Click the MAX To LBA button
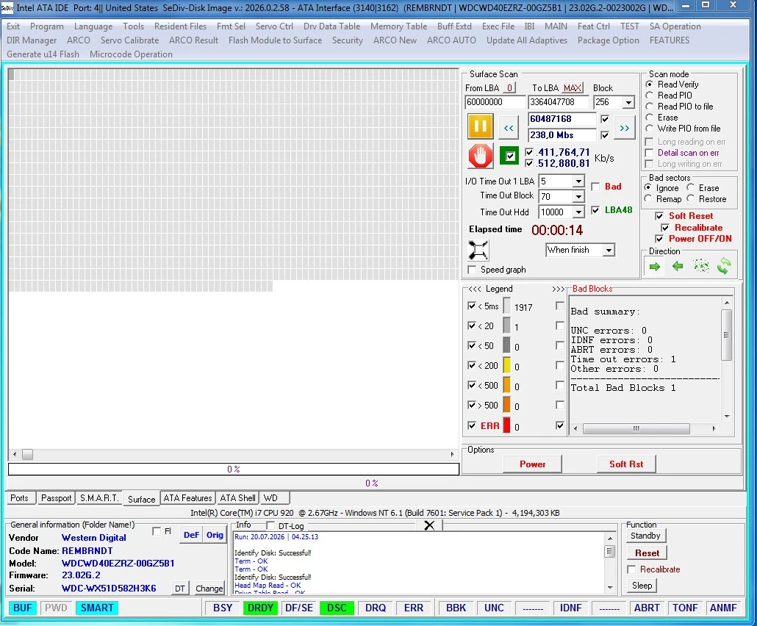This screenshot has width=757, height=626. coord(572,88)
